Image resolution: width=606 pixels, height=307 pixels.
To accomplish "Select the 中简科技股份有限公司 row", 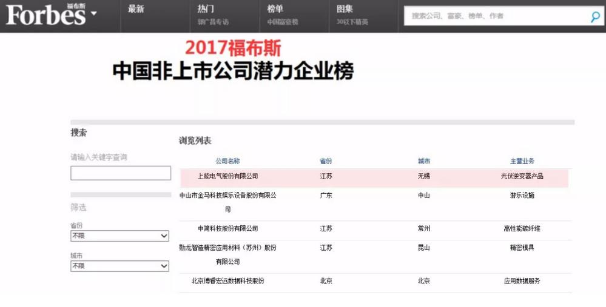I will 227,228.
